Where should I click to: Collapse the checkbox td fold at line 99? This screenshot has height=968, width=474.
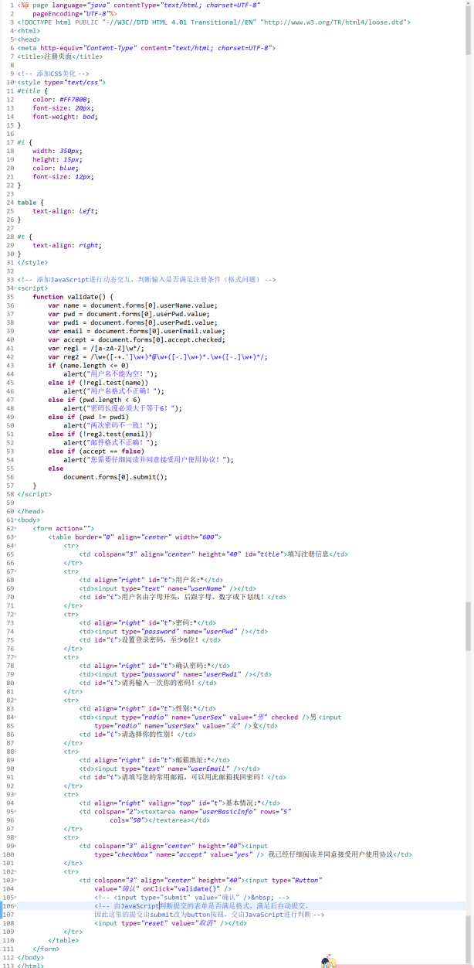(15, 846)
